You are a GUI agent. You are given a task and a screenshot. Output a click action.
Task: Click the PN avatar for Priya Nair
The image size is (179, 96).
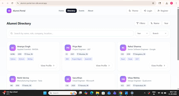(x=68, y=48)
